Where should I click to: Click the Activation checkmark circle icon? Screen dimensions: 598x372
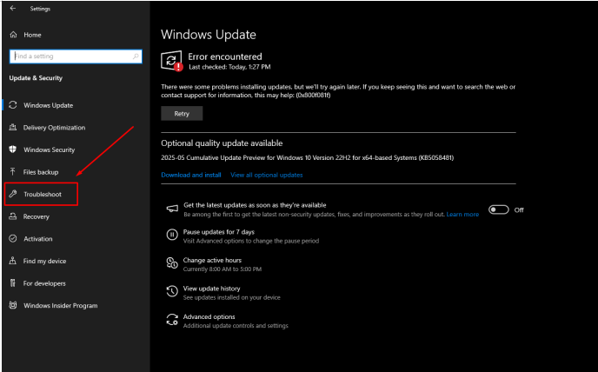click(x=13, y=238)
